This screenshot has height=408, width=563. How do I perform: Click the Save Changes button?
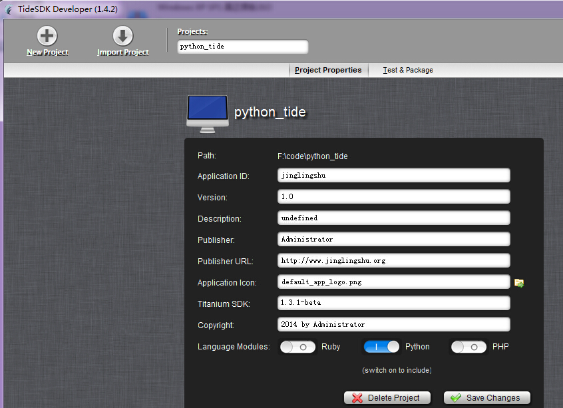[x=487, y=398]
